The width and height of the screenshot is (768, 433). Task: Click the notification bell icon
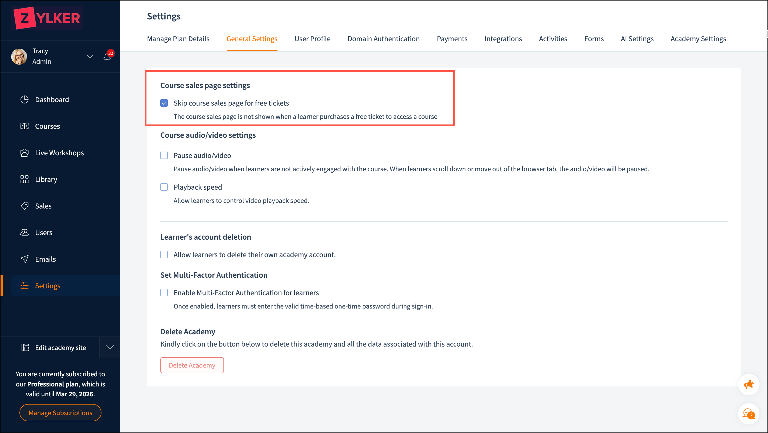tap(107, 57)
